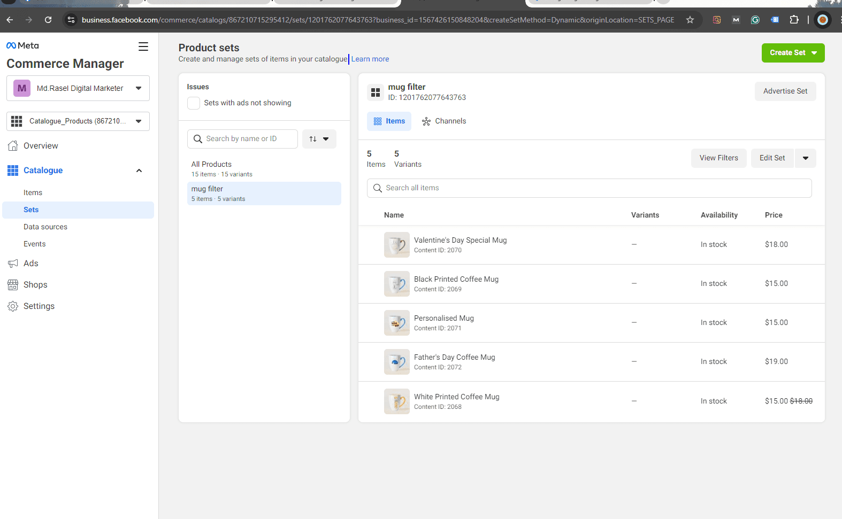Screen dimensions: 842x519
Task: Click the Edit Set button
Action: point(772,158)
